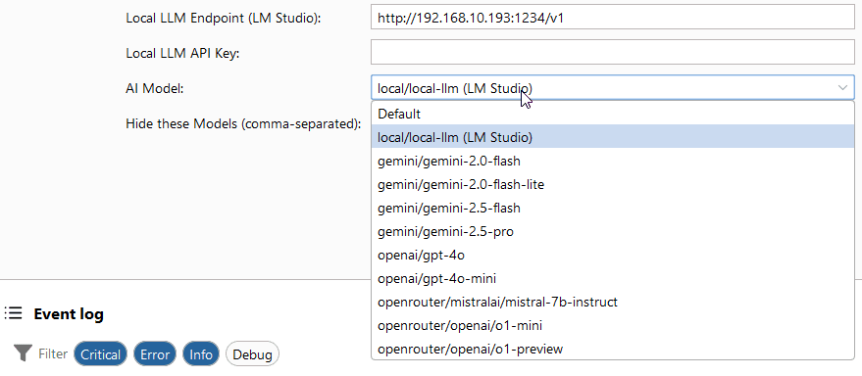Click the Hide these Models label
The image size is (862, 376).
(243, 123)
